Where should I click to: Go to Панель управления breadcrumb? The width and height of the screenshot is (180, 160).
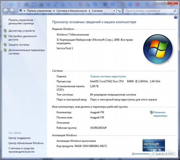pyautogui.click(x=39, y=11)
